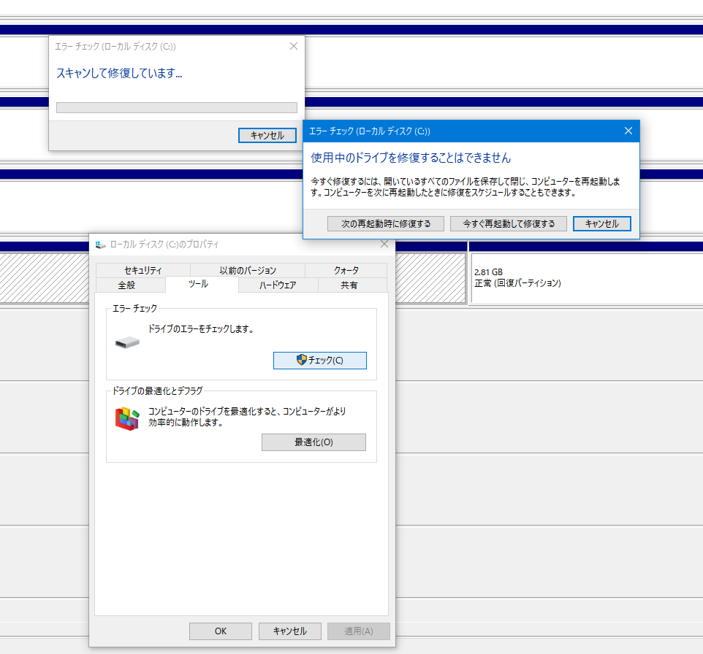Close the scanning progress dialog
This screenshot has height=654, width=703.
click(294, 46)
